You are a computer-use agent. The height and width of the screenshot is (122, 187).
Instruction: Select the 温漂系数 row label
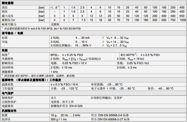pyautogui.click(x=8, y=84)
